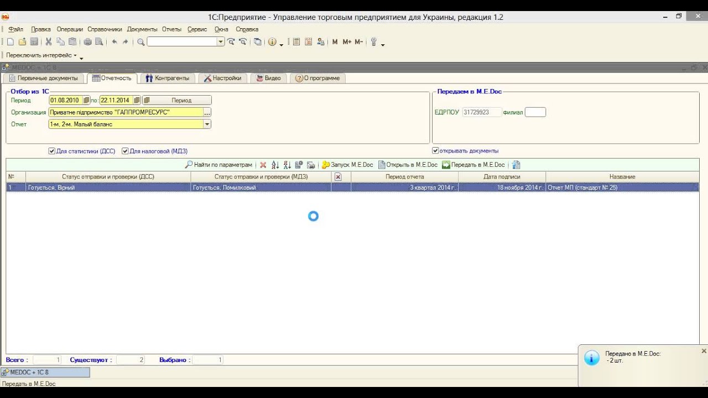Image resolution: width=708 pixels, height=398 pixels.
Task: Click the Open file folder icon
Action: 22,42
